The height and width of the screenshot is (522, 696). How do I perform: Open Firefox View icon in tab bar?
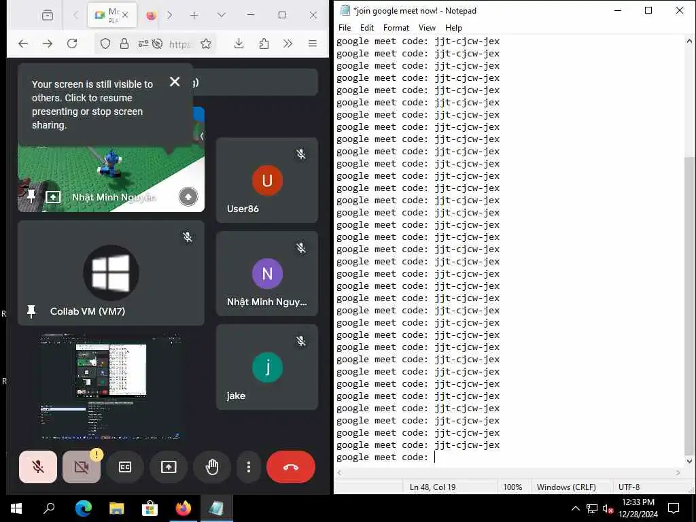pyautogui.click(x=48, y=15)
